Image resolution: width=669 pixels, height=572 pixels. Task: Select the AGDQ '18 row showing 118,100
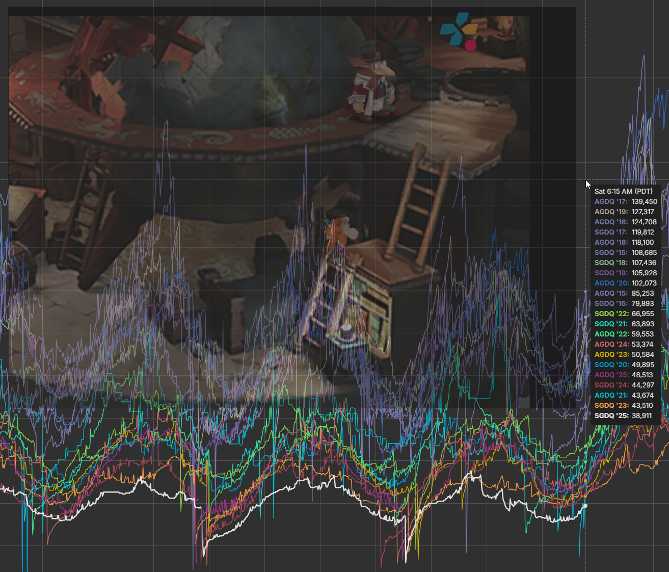coord(624,242)
